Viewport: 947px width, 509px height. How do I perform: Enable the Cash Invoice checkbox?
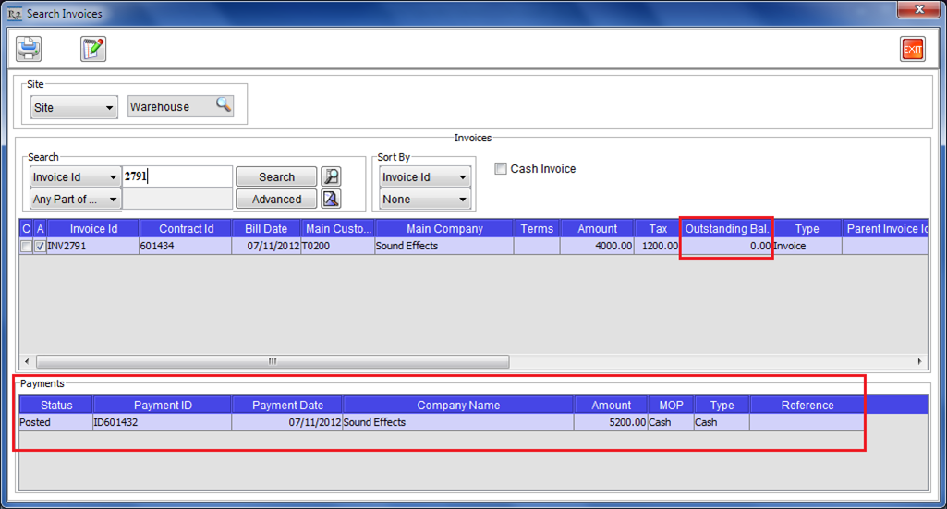coord(501,169)
